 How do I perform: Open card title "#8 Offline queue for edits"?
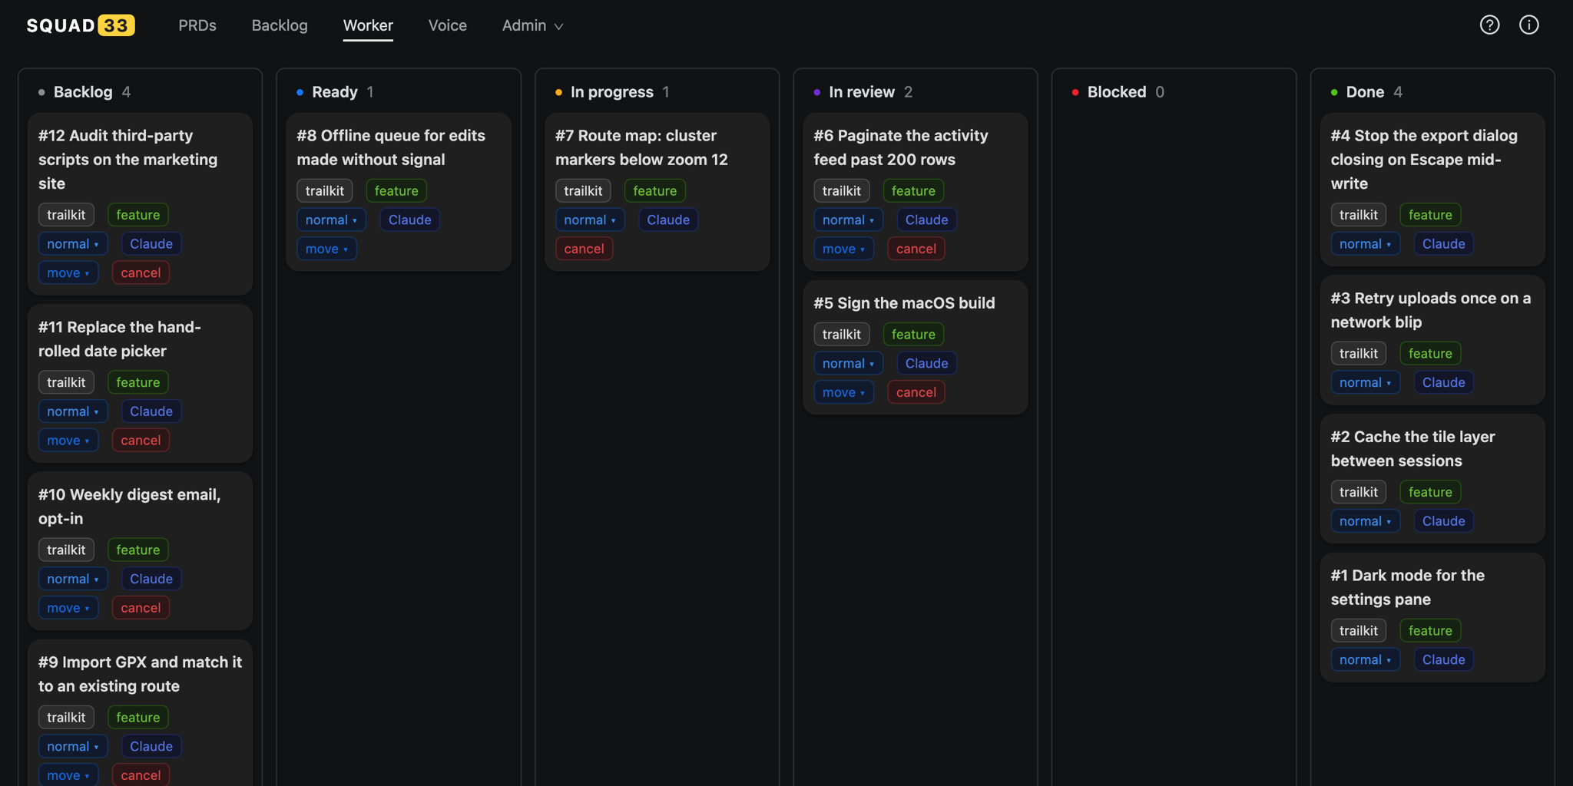pos(391,147)
